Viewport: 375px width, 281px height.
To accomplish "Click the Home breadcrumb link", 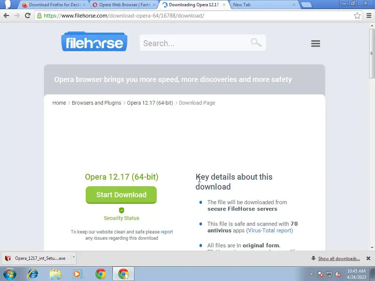I will click(x=59, y=103).
